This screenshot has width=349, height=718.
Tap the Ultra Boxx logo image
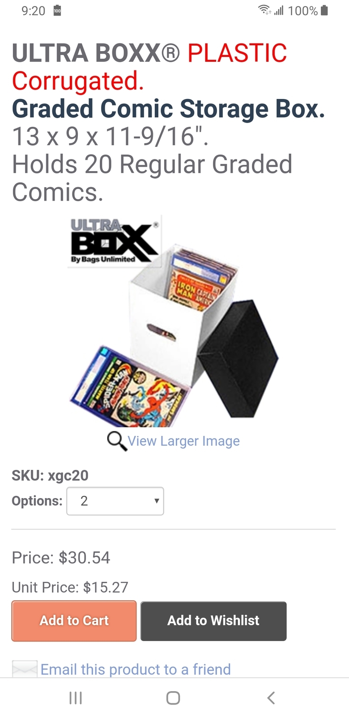[115, 241]
